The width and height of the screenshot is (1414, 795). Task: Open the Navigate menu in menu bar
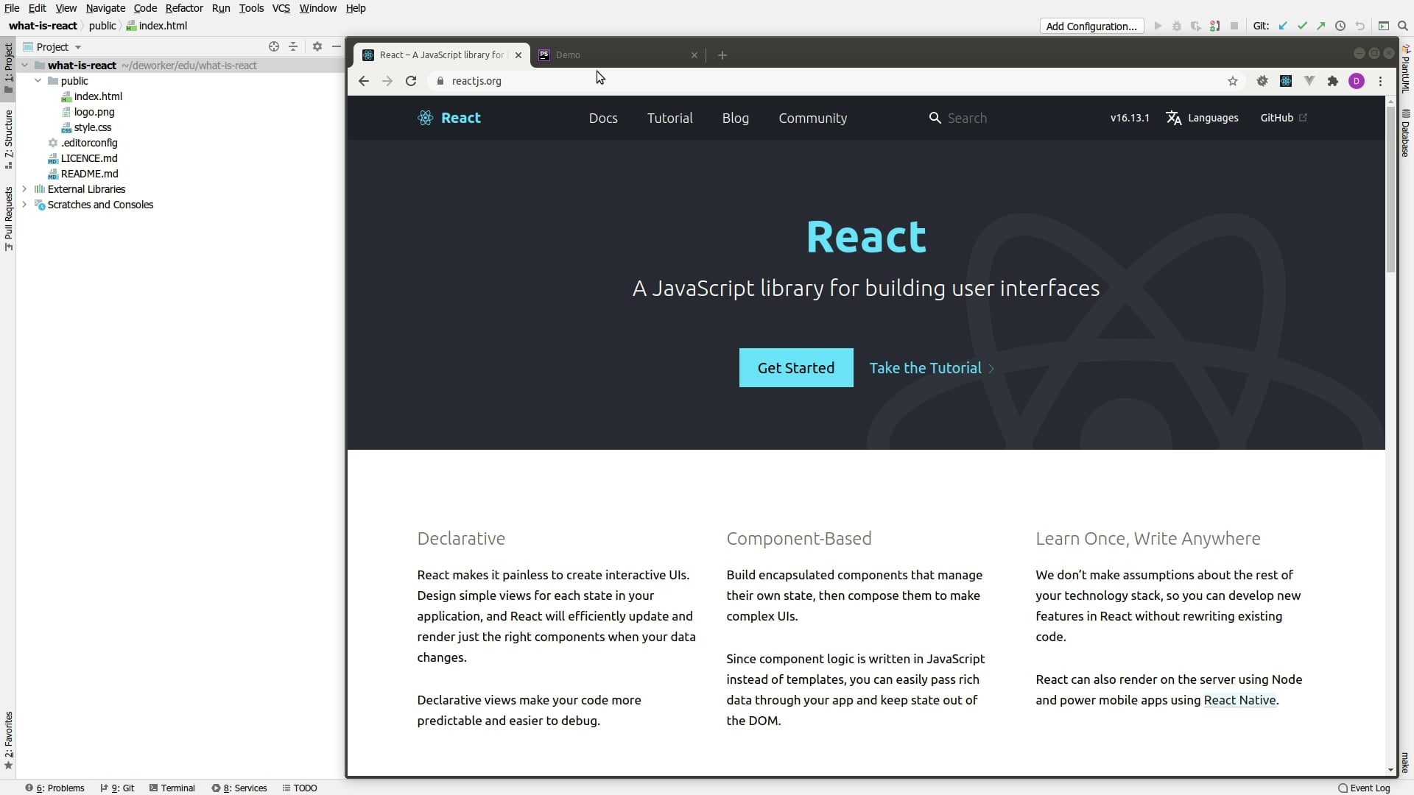click(103, 8)
